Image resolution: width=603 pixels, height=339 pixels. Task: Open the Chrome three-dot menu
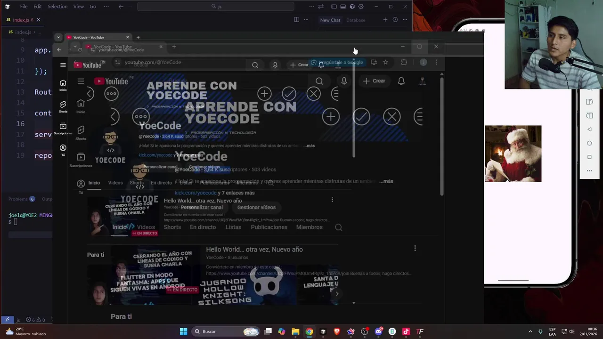point(436,62)
